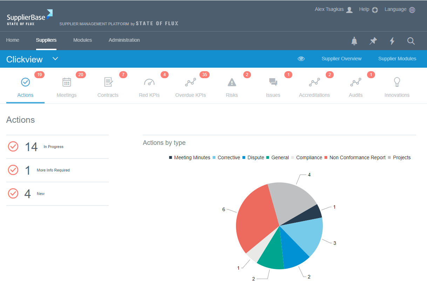Screen dimensions: 427x283
Task: Open the Administration menu
Action: click(124, 40)
